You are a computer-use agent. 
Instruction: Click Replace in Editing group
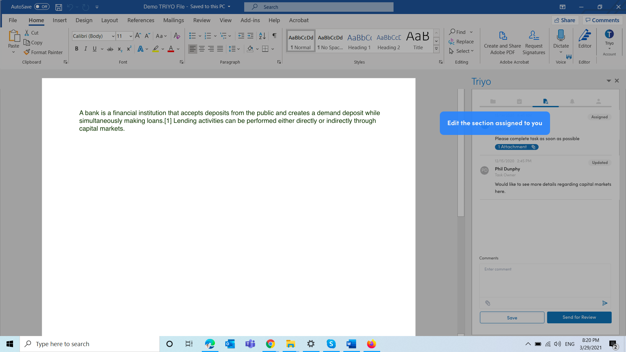(x=461, y=42)
